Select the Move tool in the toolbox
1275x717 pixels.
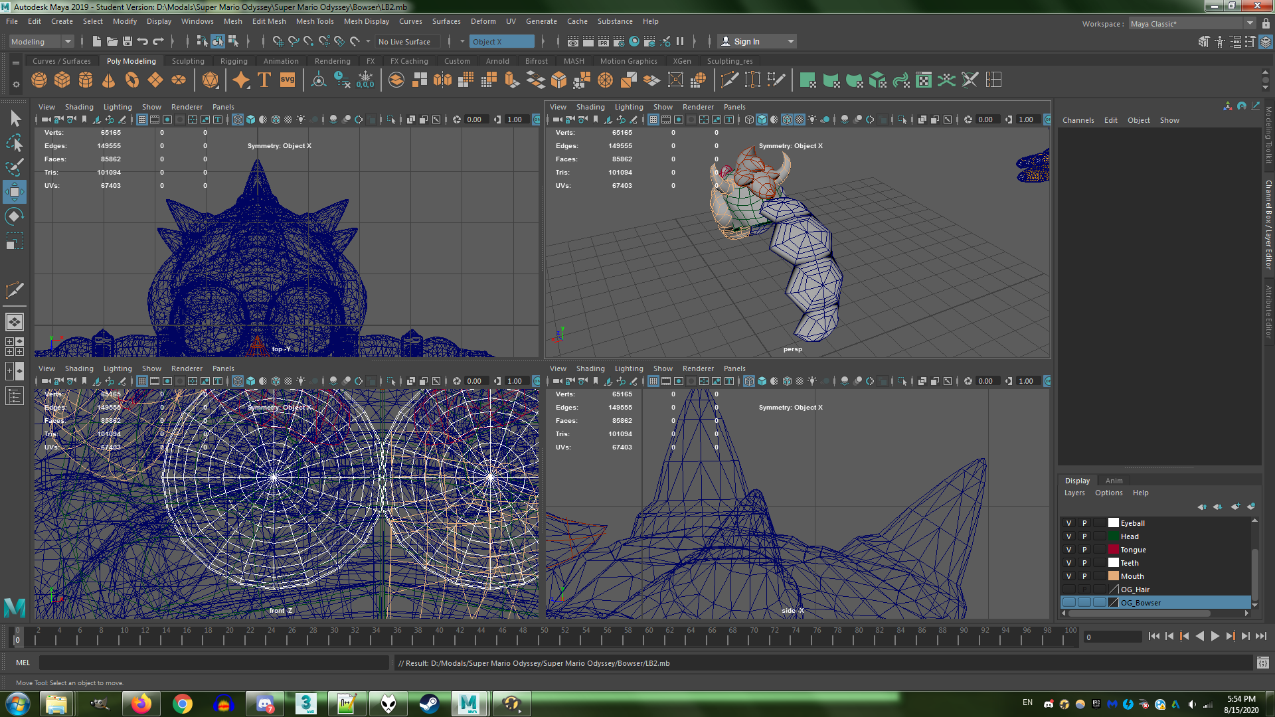coord(15,192)
